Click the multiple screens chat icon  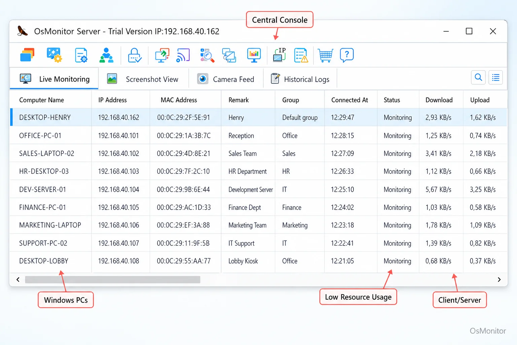(229, 55)
